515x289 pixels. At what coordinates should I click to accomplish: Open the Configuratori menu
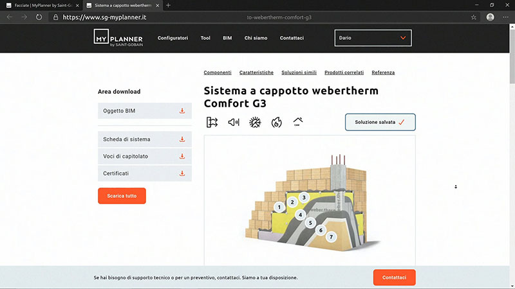pos(173,39)
